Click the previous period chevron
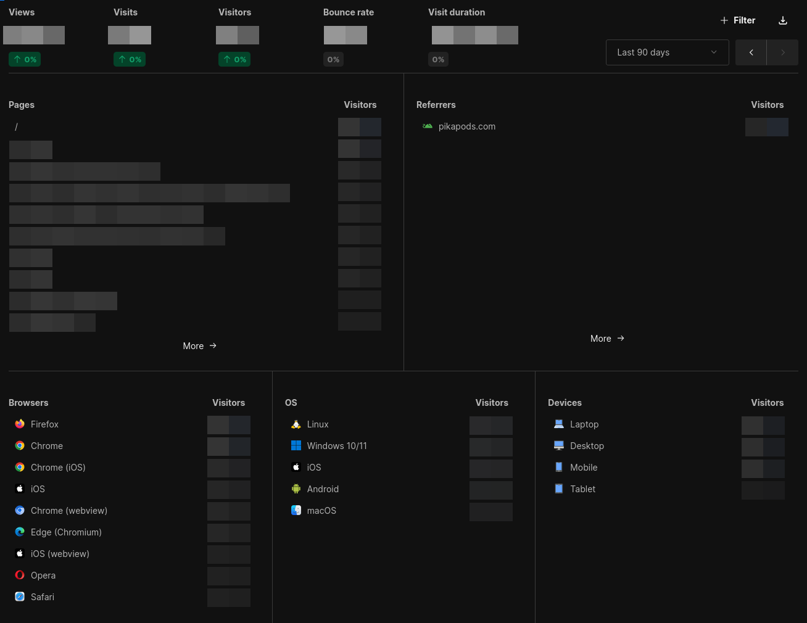 point(751,52)
